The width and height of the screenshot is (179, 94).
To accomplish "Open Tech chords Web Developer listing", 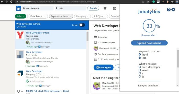I will coord(34,52).
